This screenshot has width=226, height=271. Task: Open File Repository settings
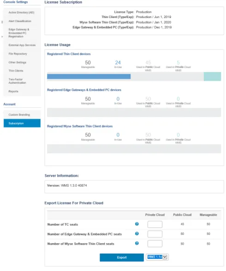[18, 54]
